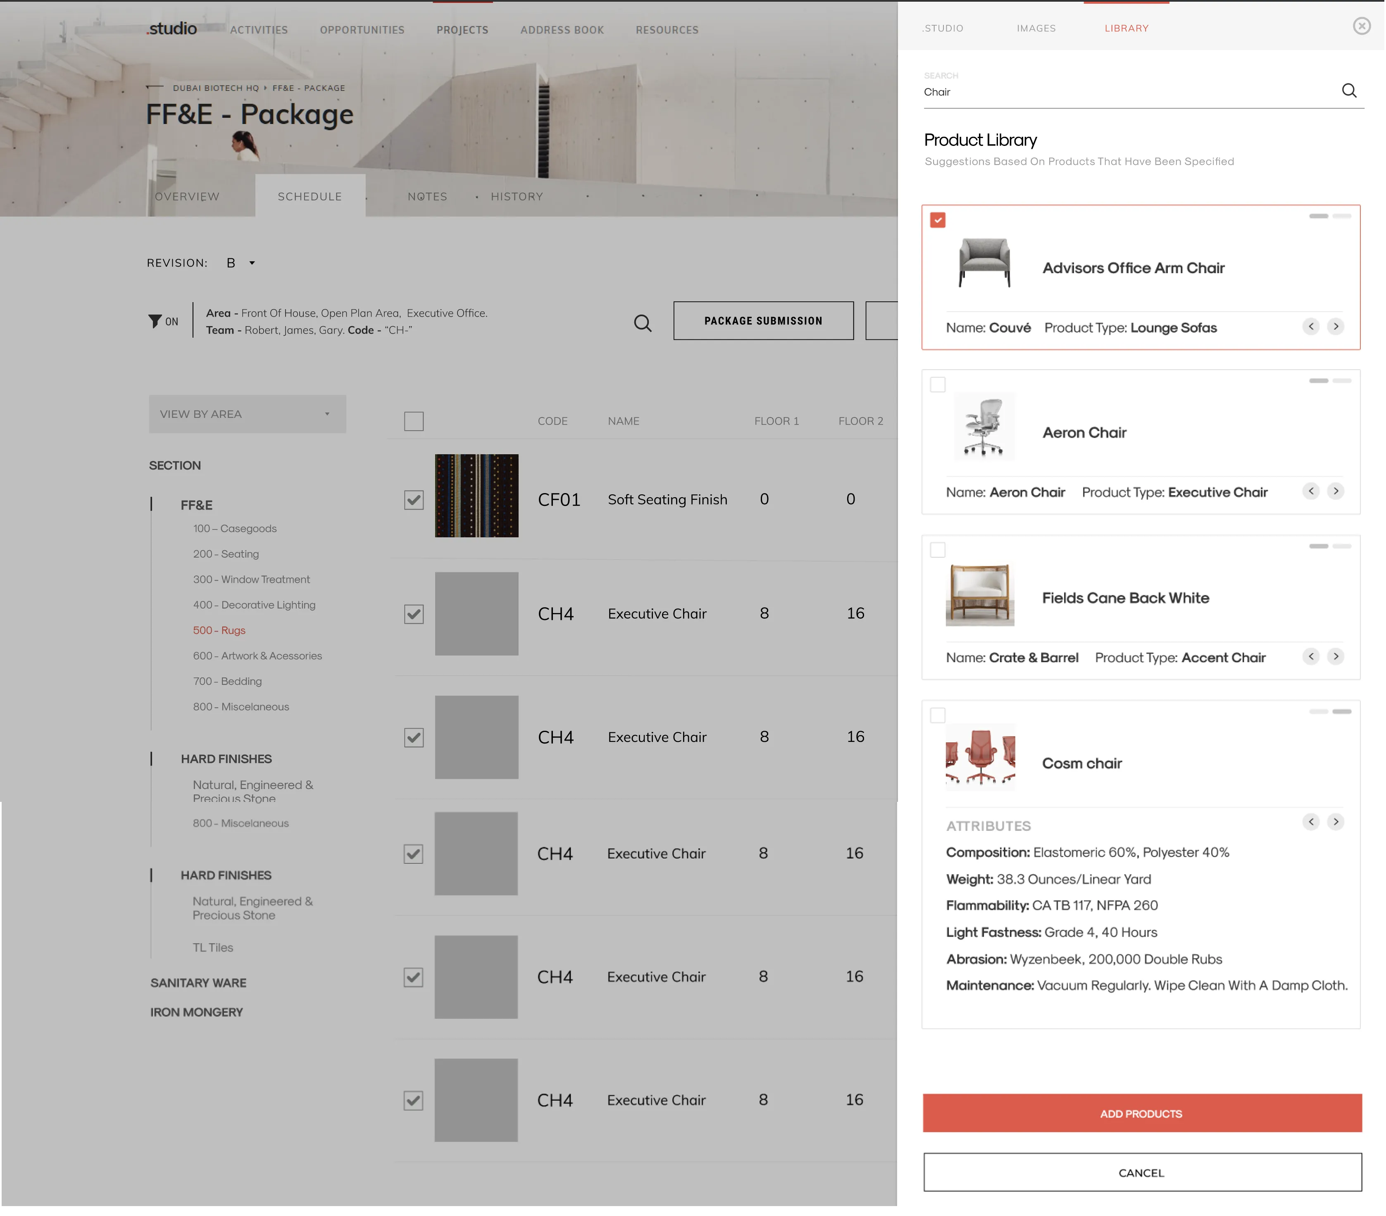
Task: Toggle the filter ON funnel icon
Action: tap(155, 322)
